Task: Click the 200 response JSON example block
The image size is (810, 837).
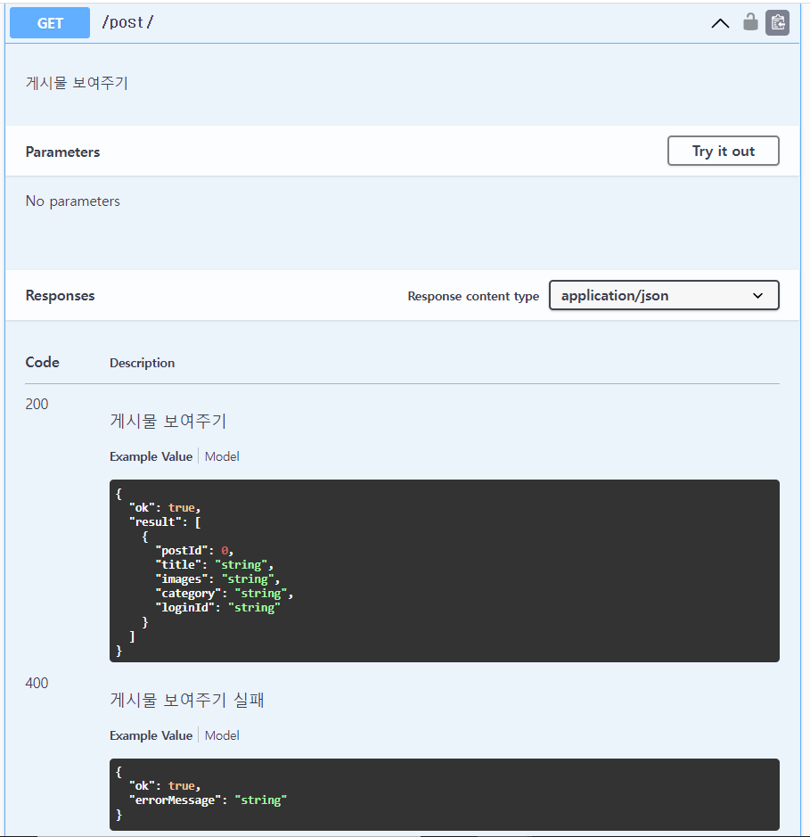Action: (445, 570)
